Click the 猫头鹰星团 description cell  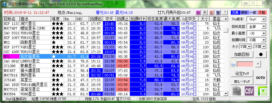(x=36, y=70)
